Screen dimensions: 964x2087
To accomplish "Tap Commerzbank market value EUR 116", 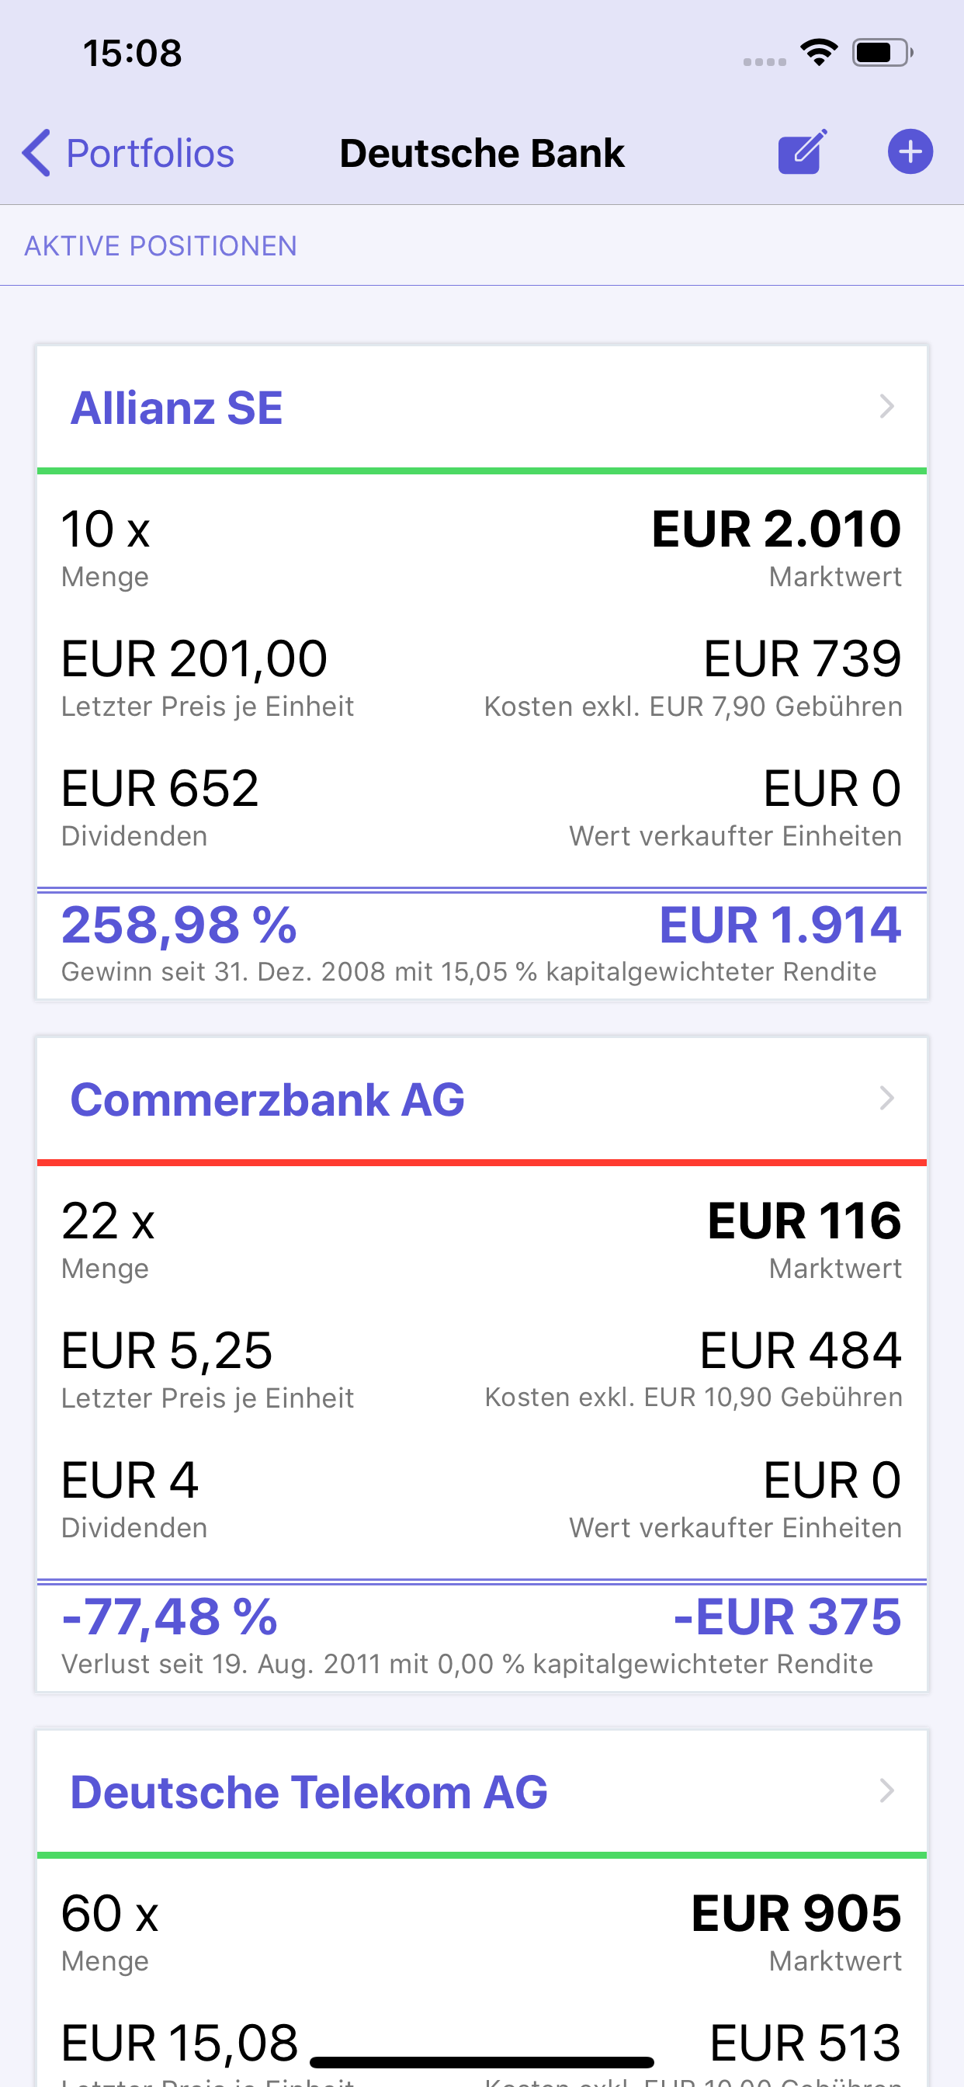I will 803,1221.
